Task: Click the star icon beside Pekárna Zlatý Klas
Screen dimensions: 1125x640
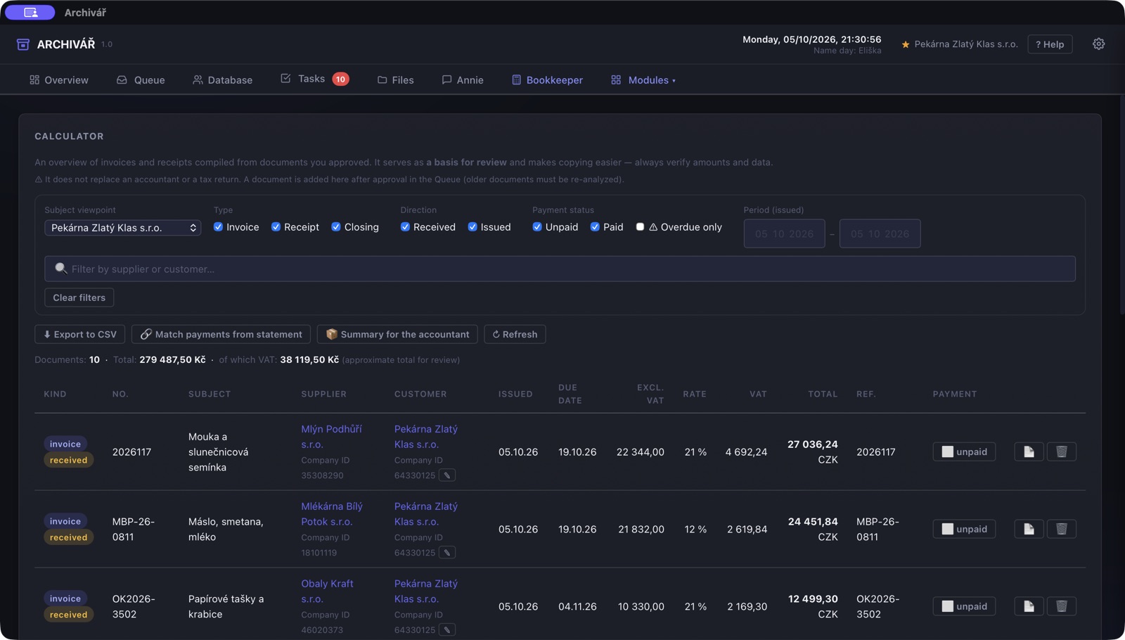Action: (x=906, y=44)
